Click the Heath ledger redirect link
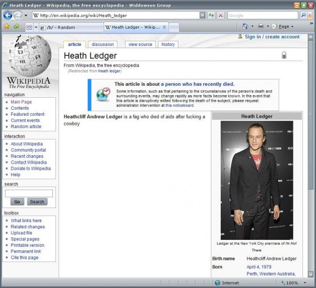The image size is (316, 288). tap(109, 71)
